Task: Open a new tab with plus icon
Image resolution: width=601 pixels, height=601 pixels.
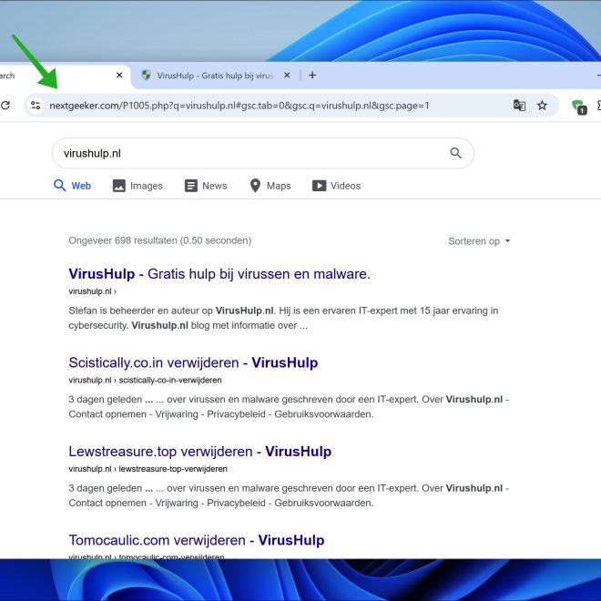Action: [312, 75]
